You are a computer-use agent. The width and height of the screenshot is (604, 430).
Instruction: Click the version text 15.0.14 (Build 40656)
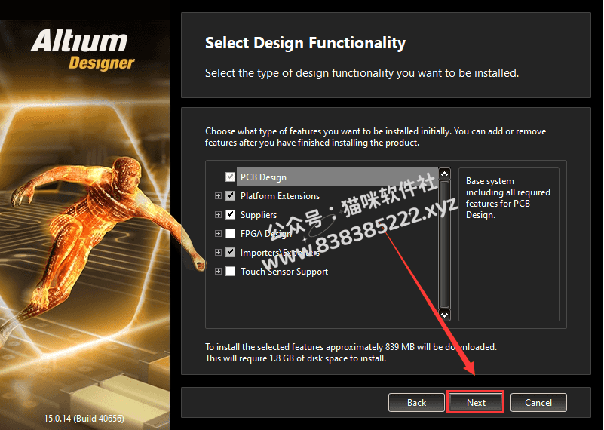84,419
